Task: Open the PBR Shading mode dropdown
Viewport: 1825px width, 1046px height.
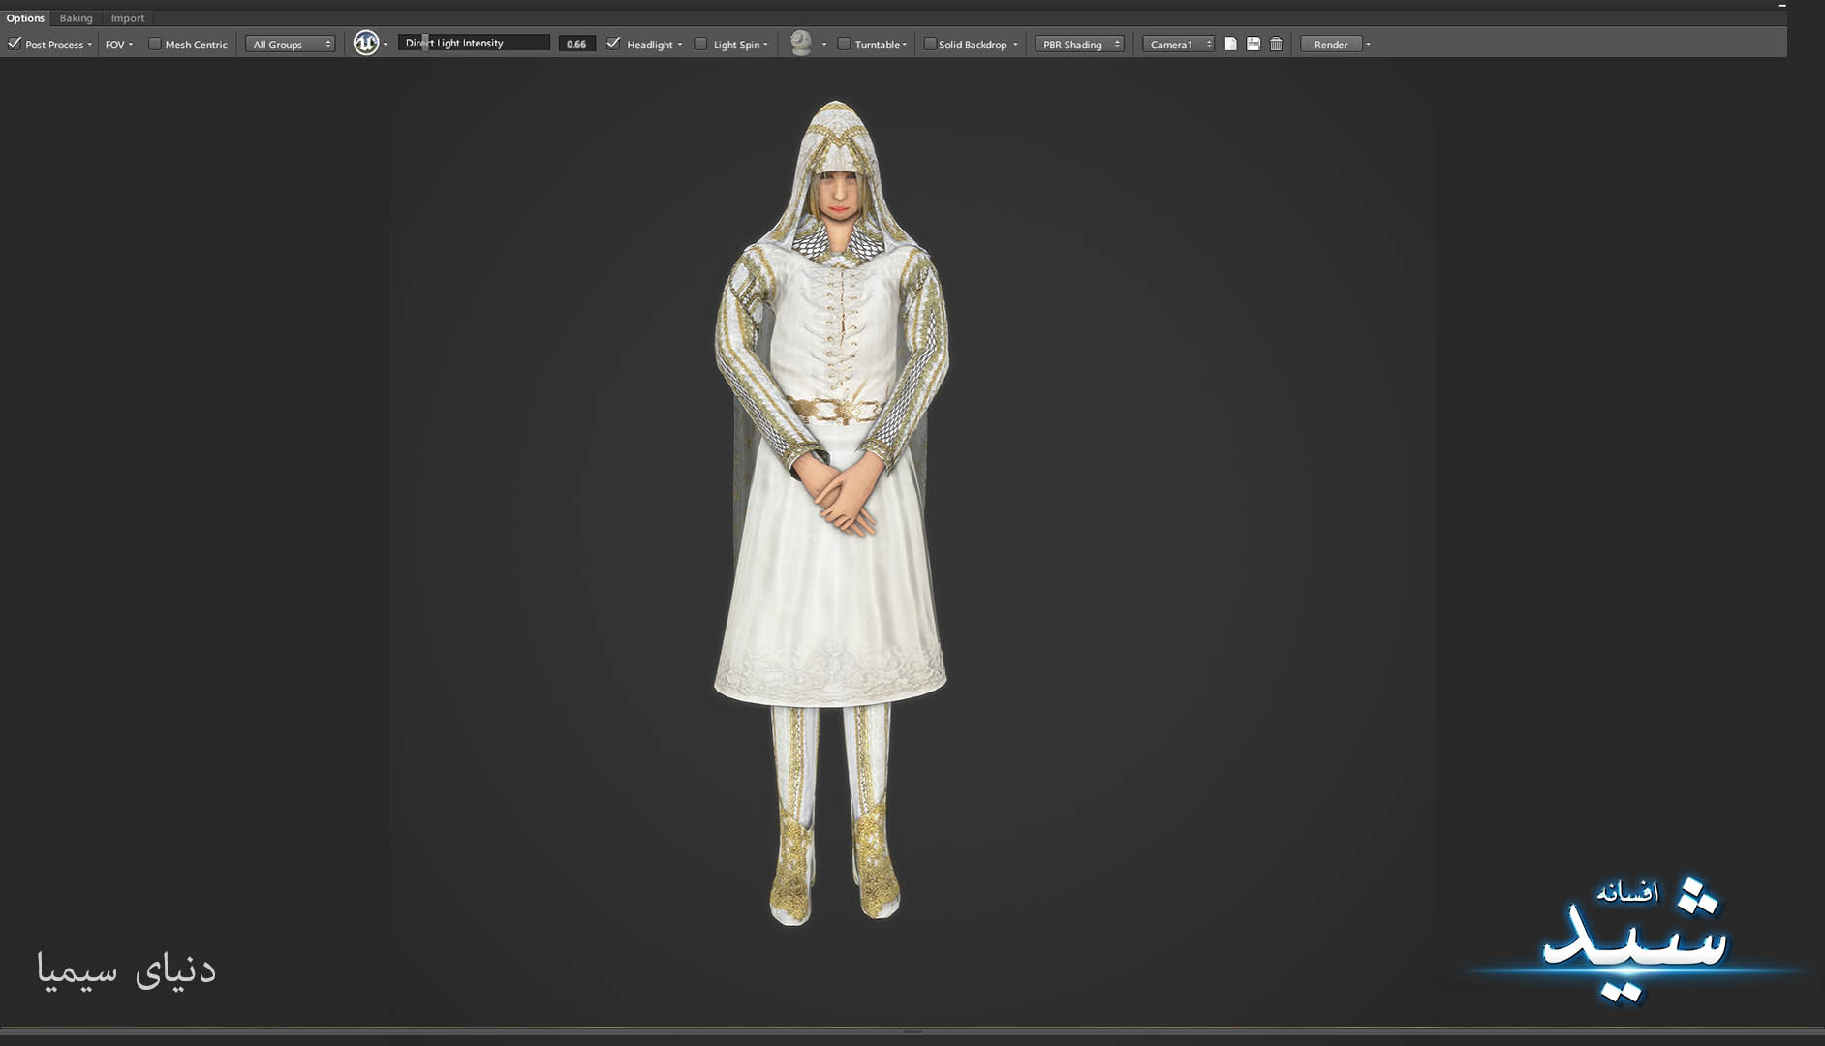Action: pos(1079,45)
